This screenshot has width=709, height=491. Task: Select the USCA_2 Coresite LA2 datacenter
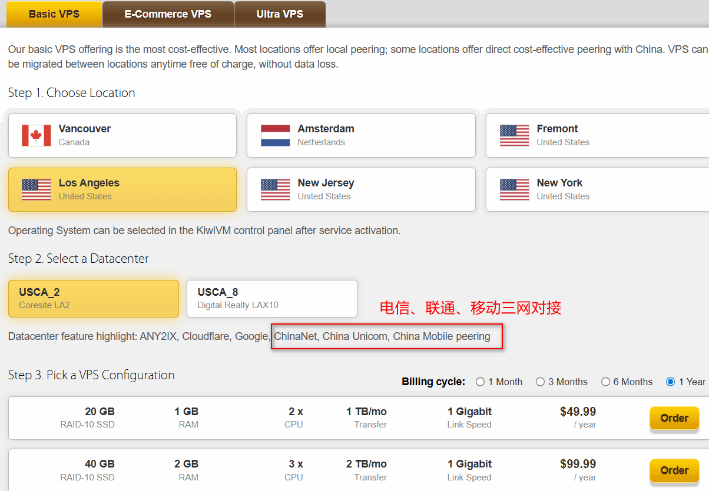point(94,299)
